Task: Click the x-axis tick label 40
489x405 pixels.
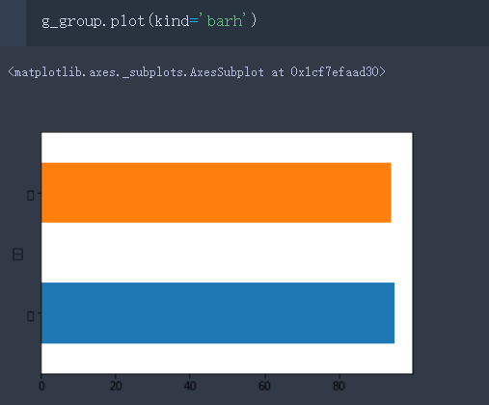Action: (x=190, y=386)
